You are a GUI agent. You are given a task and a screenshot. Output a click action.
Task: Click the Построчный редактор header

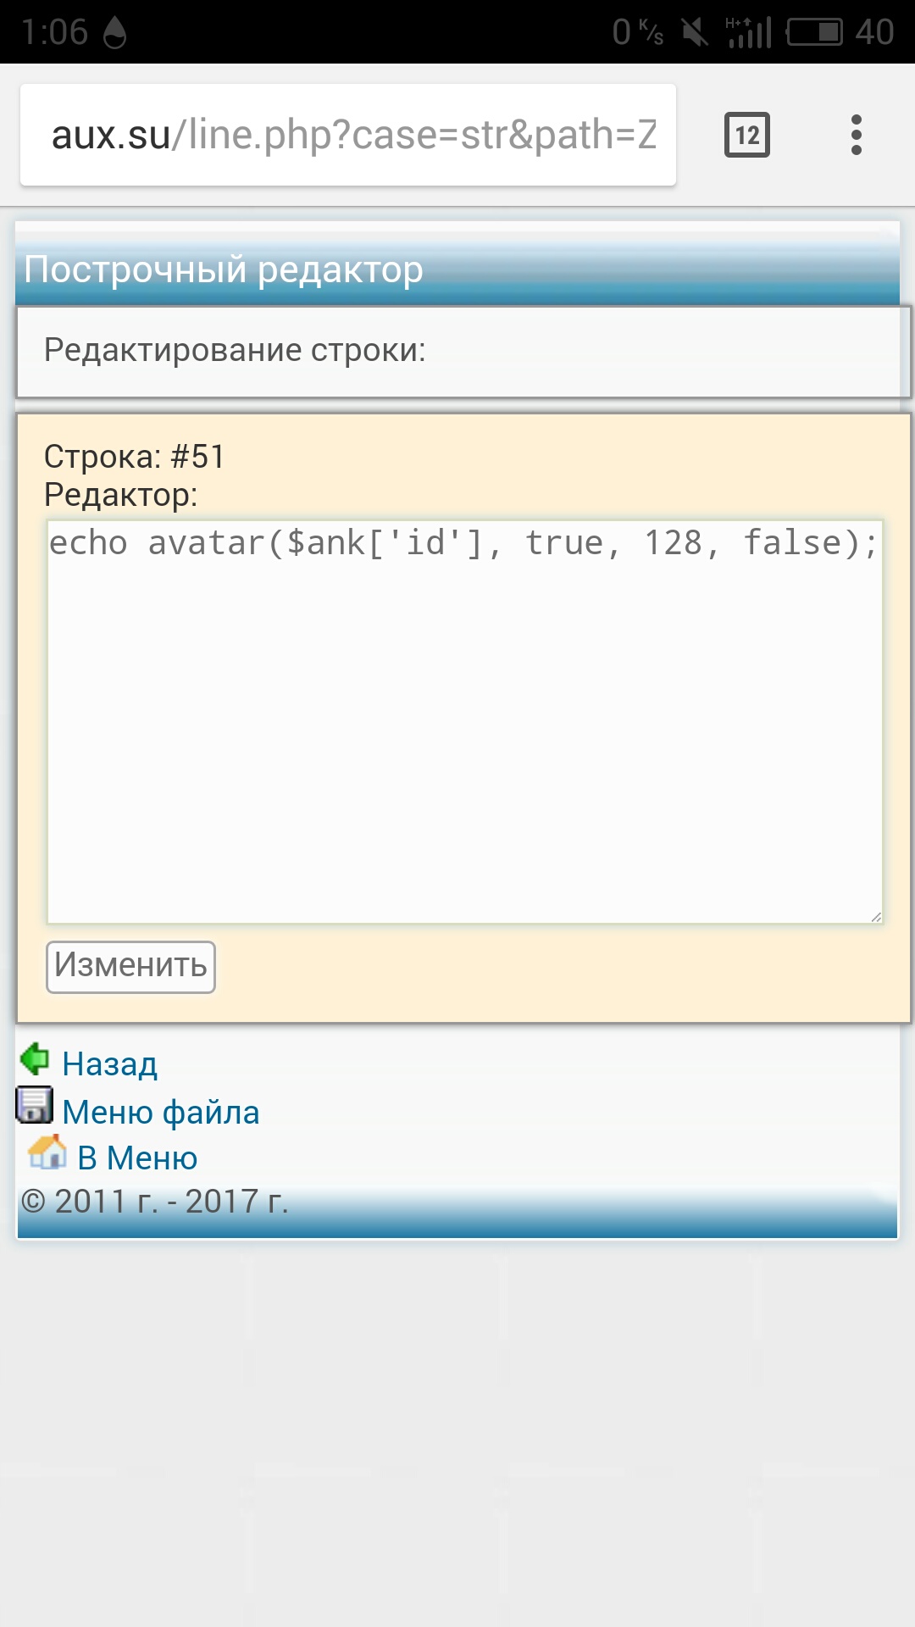click(x=224, y=269)
